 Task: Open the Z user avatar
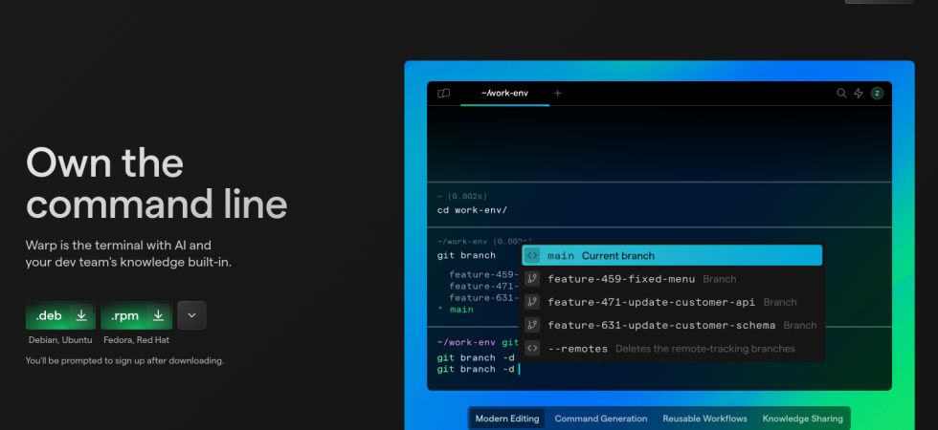(x=877, y=94)
